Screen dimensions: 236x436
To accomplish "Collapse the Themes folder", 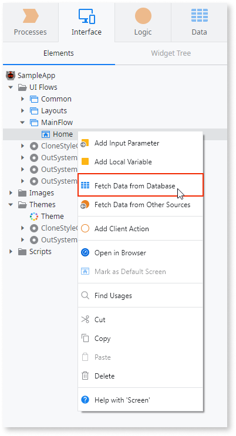I will (11, 205).
